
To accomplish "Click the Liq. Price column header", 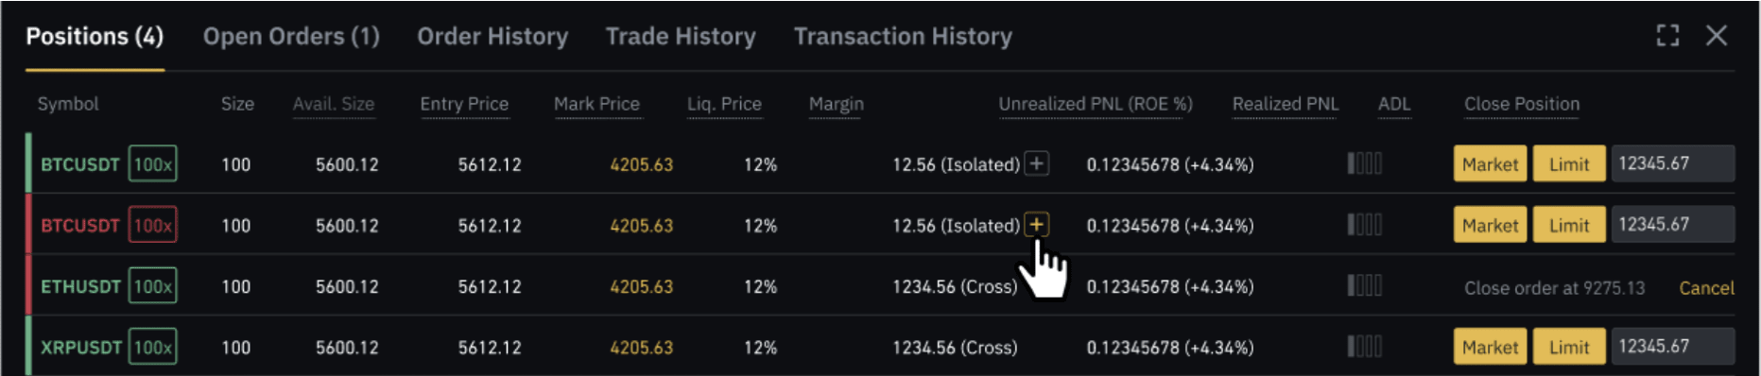I will 724,104.
